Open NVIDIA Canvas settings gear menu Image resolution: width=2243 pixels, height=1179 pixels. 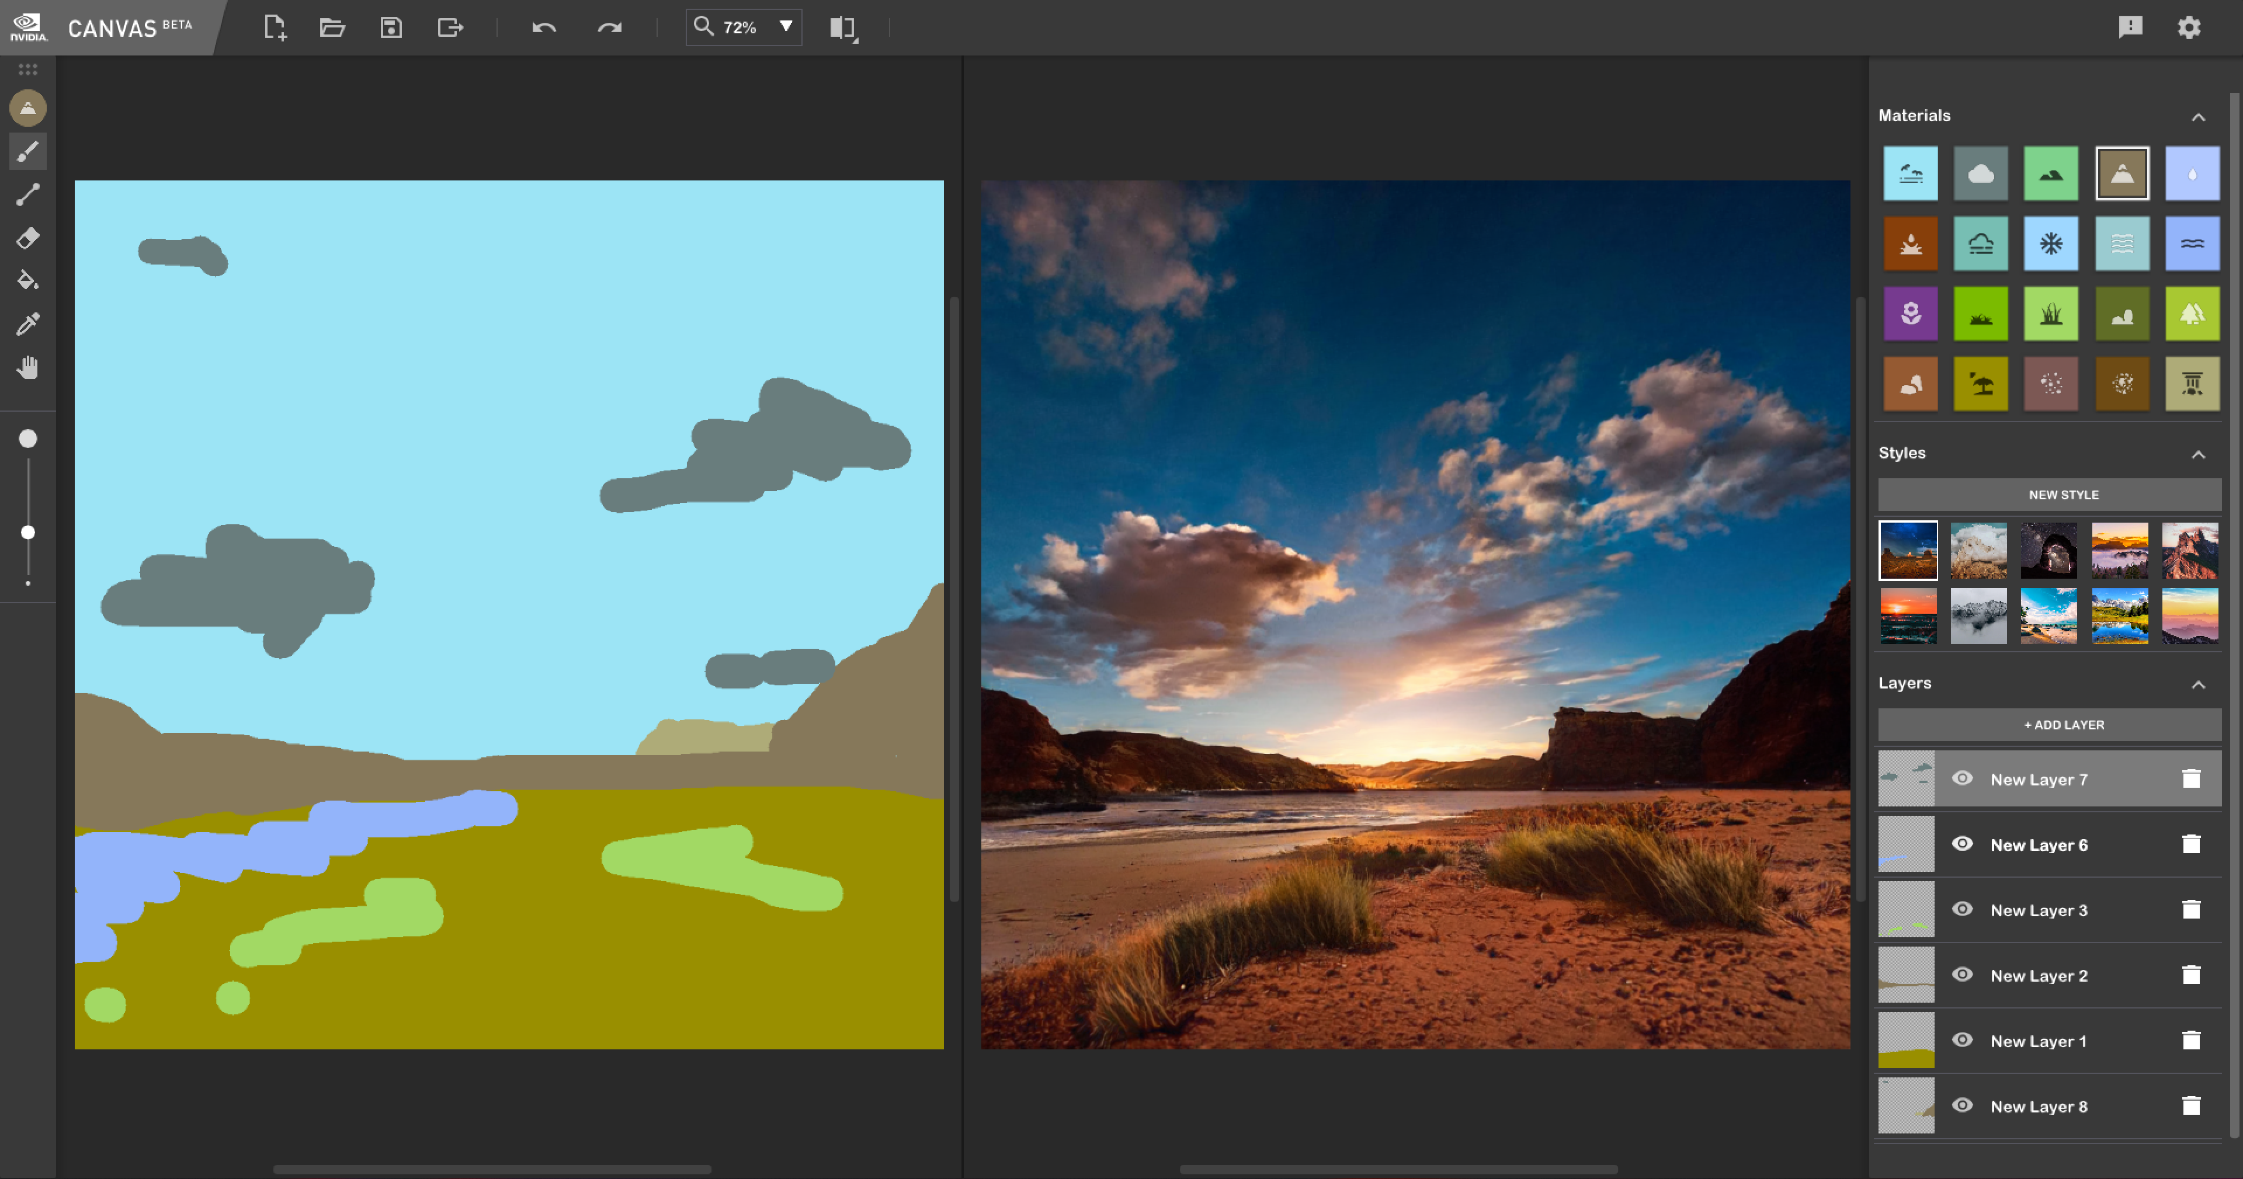[2190, 27]
